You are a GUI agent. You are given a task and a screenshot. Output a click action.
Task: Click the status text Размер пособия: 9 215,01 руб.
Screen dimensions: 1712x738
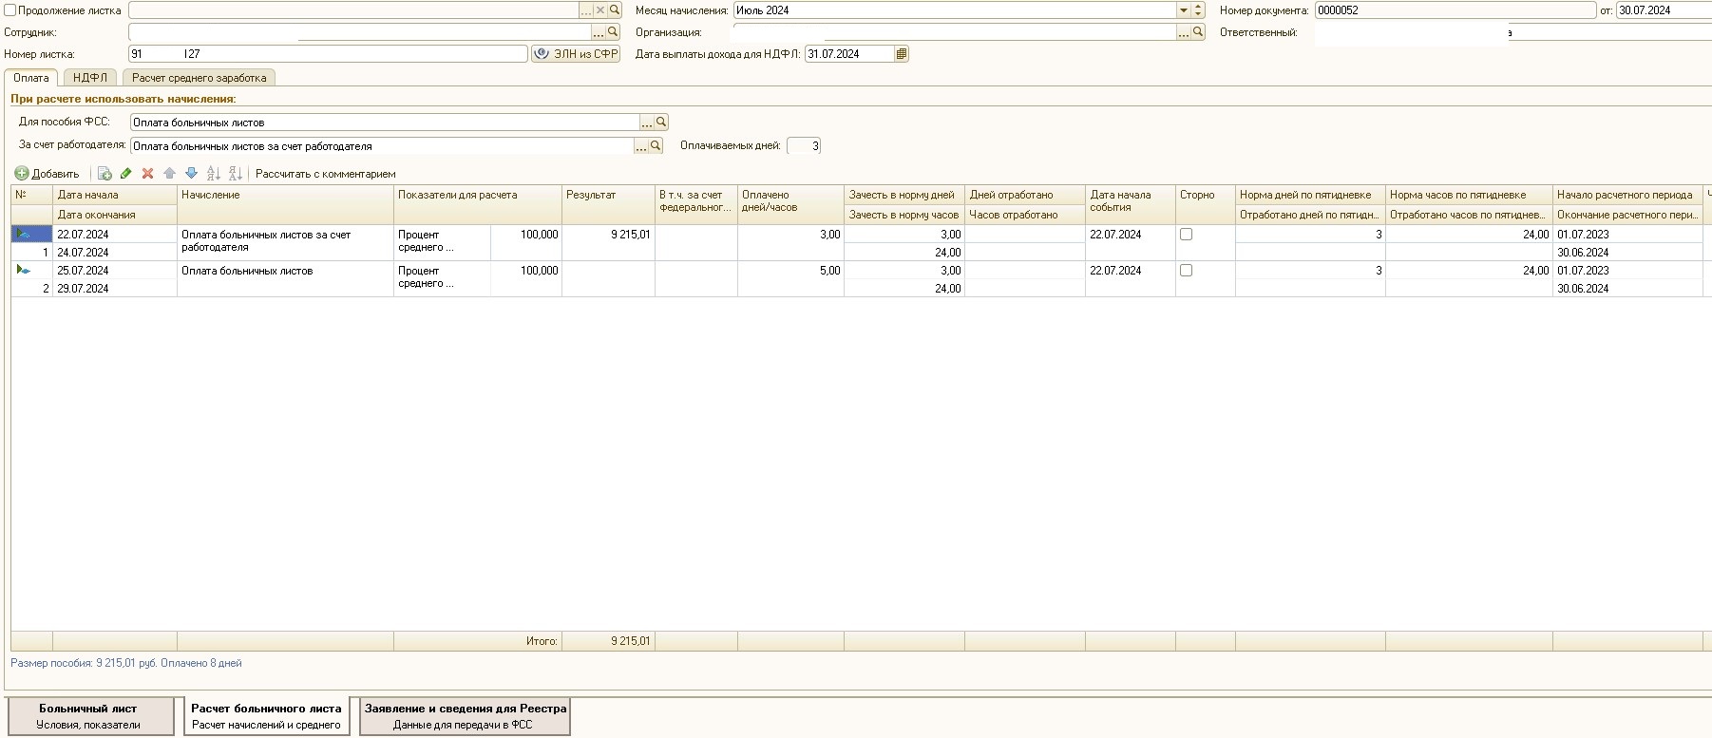[x=84, y=663]
